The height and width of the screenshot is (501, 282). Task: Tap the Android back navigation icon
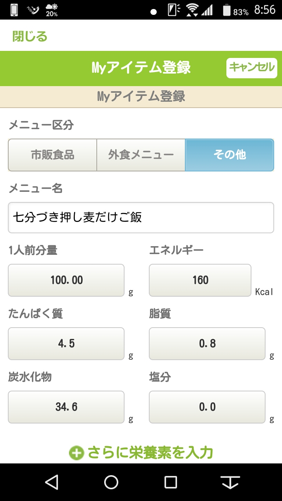(x=52, y=482)
